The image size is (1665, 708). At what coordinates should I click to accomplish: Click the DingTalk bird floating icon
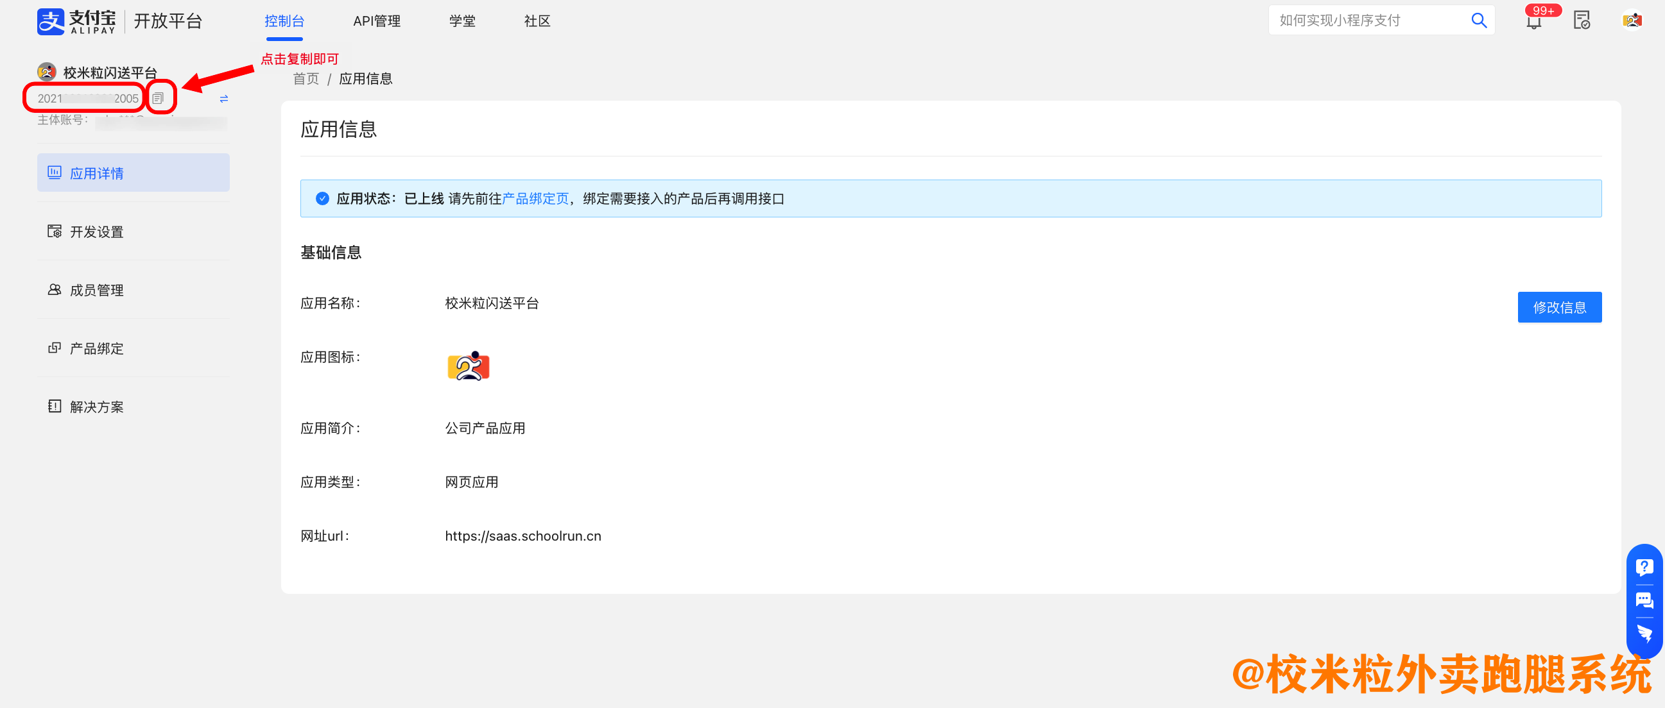click(x=1644, y=633)
